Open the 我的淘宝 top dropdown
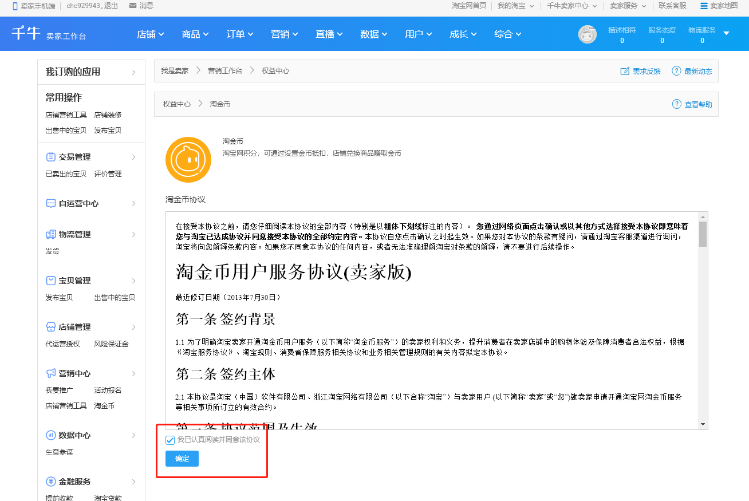The width and height of the screenshot is (749, 501). pyautogui.click(x=515, y=6)
